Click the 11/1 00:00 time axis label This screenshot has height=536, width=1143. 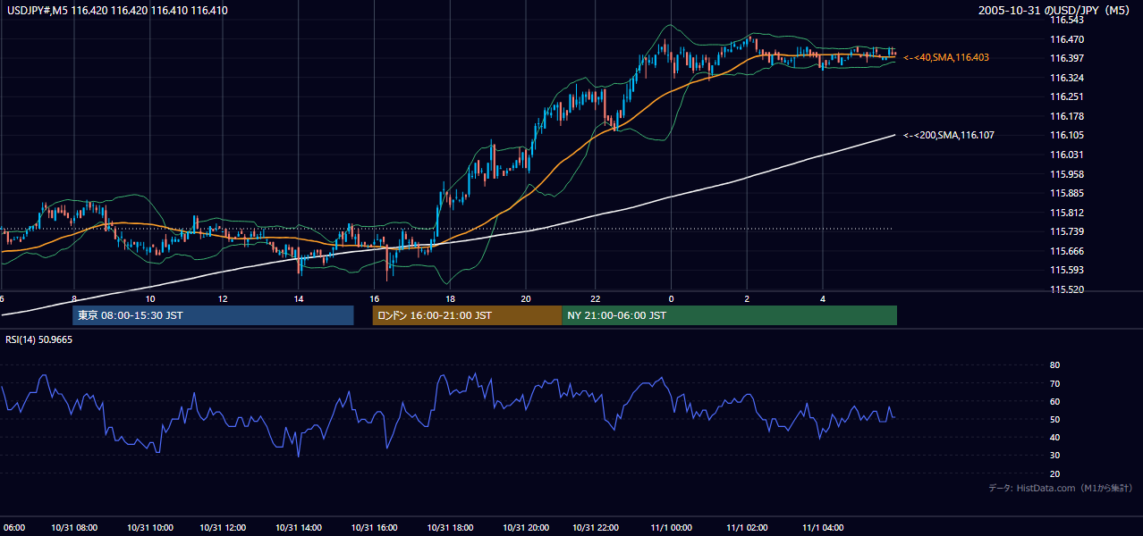pos(672,527)
